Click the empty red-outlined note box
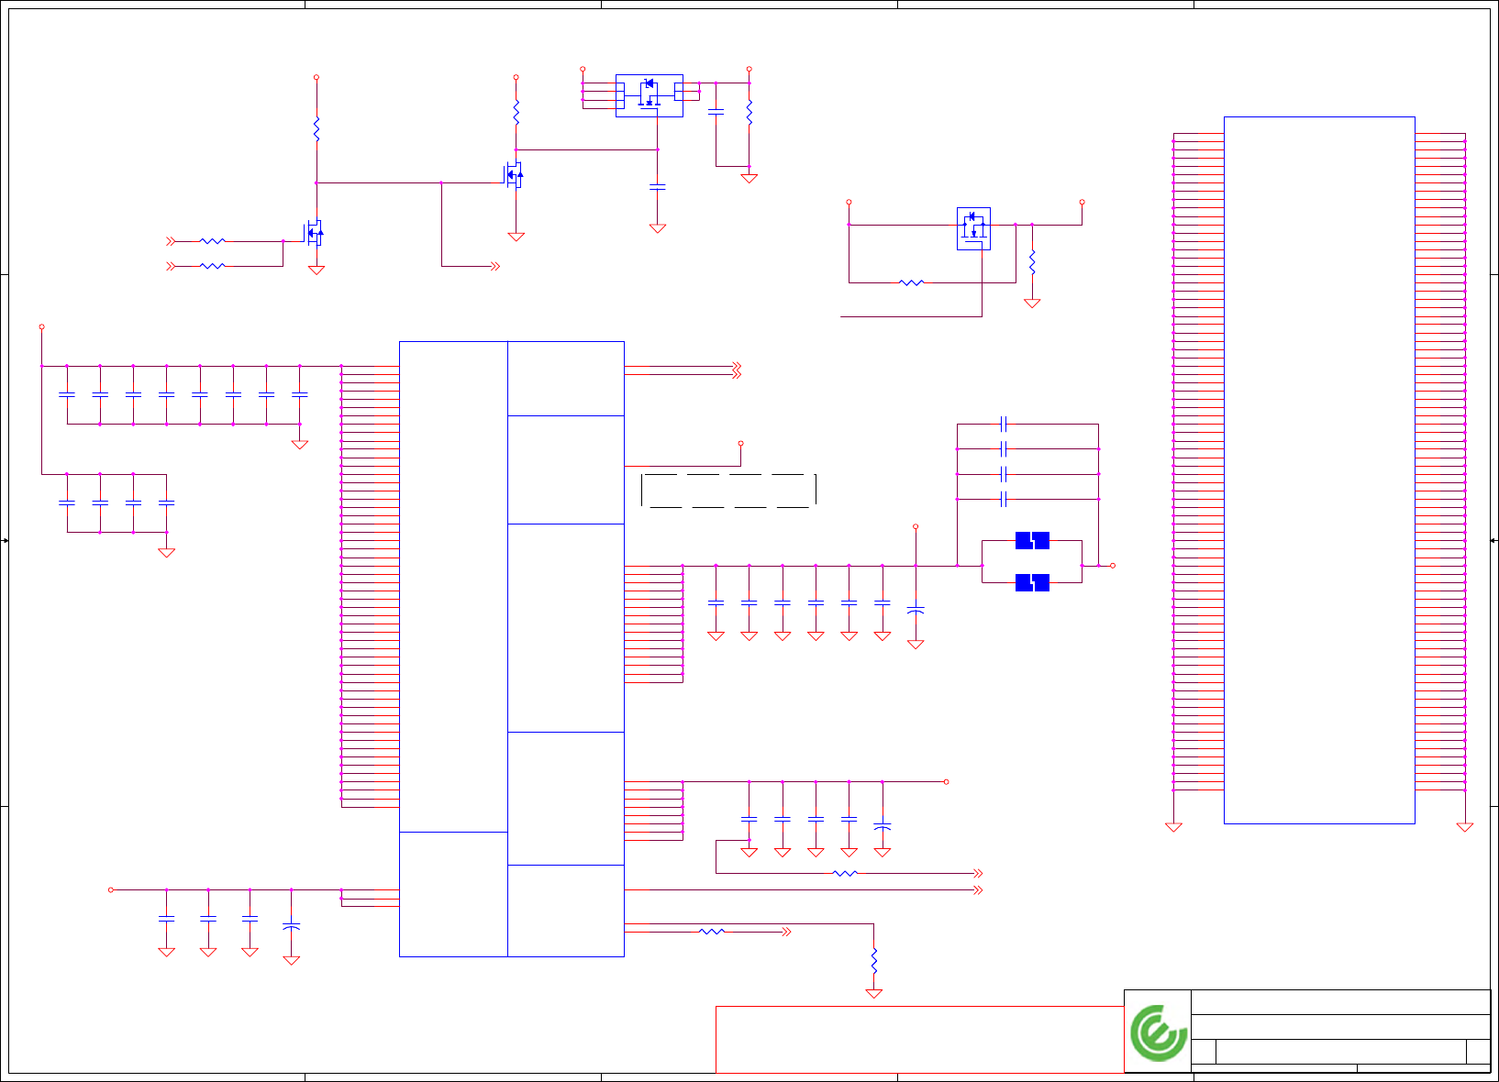 pos(919,1040)
